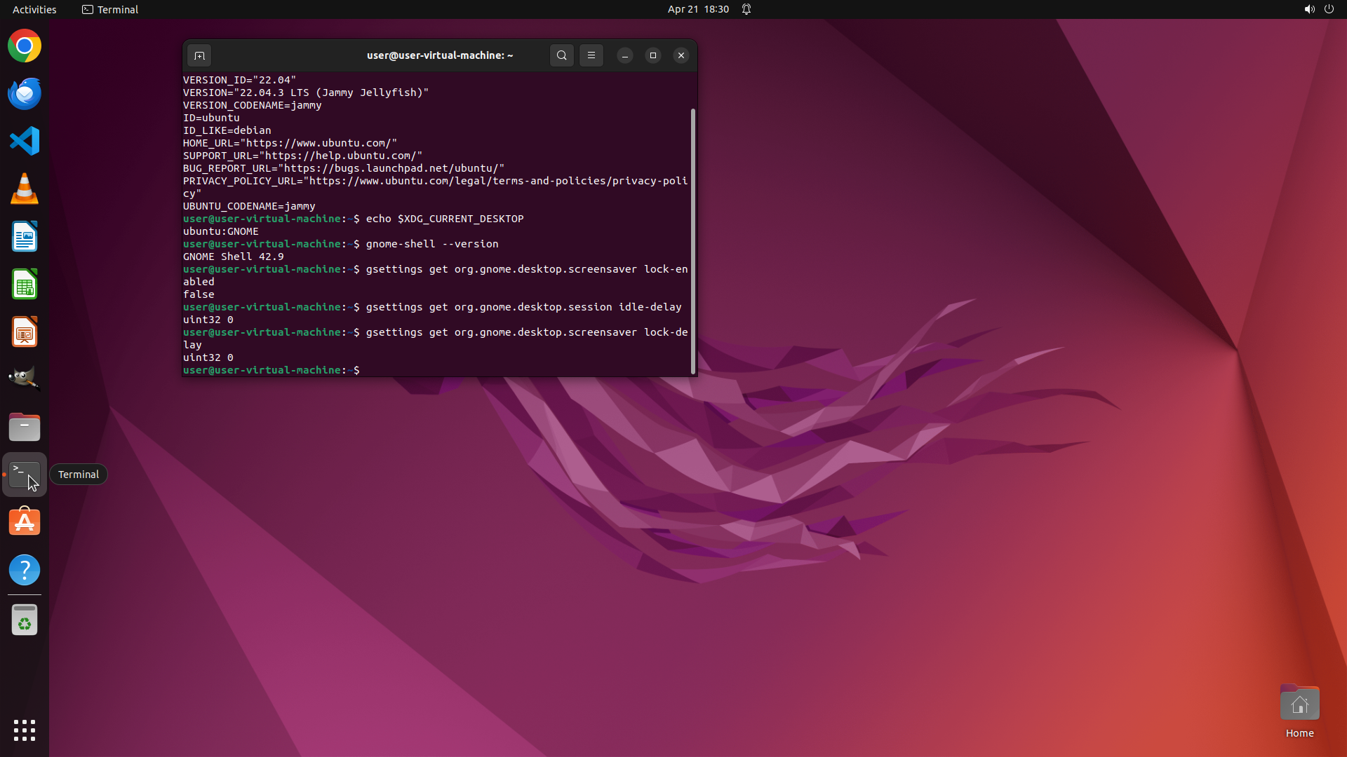
Task: Open VLC media player
Action: click(x=25, y=189)
